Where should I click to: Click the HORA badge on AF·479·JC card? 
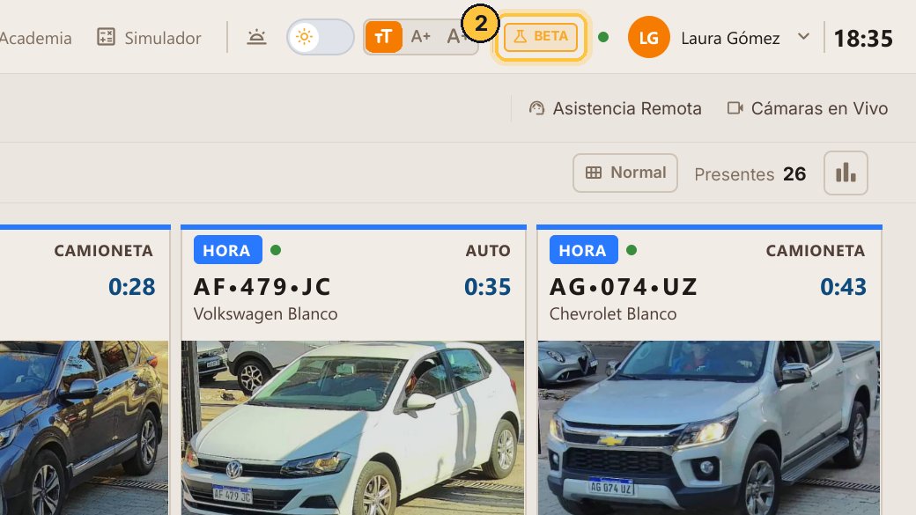point(227,250)
